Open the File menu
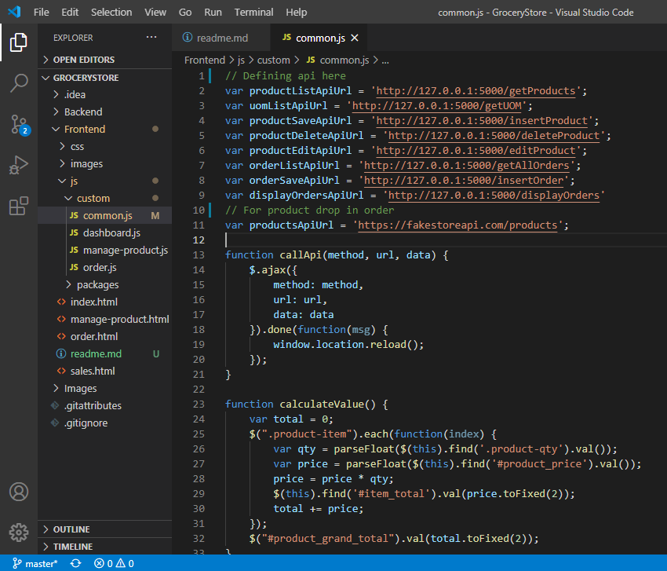The image size is (667, 571). coord(42,12)
